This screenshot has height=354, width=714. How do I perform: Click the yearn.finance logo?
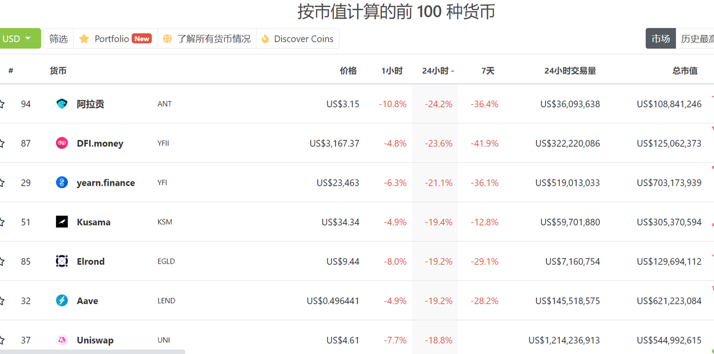point(62,182)
